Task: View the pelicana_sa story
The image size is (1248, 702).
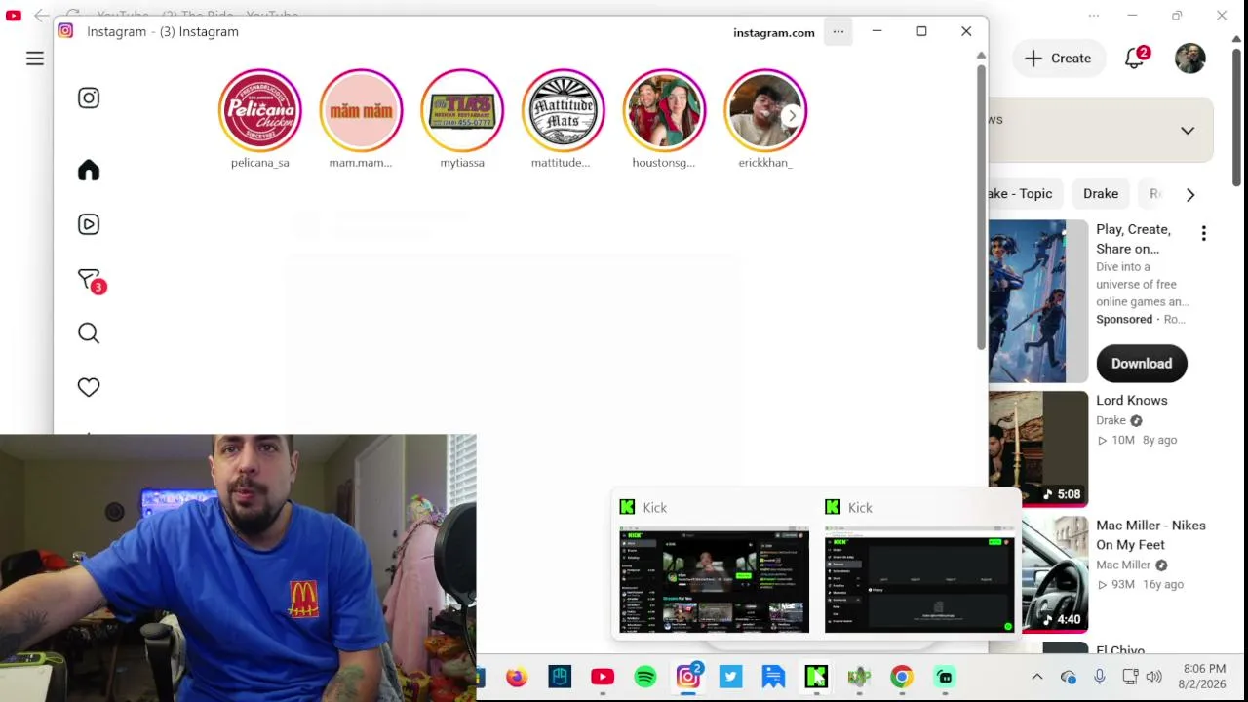Action: coord(260,110)
